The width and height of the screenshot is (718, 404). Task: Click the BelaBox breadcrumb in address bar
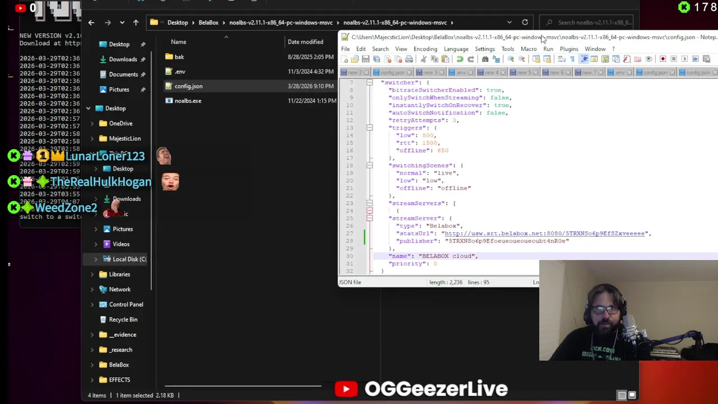click(208, 22)
